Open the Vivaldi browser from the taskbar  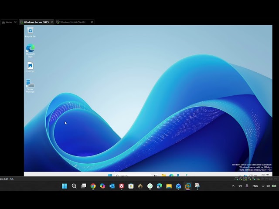click(122, 186)
